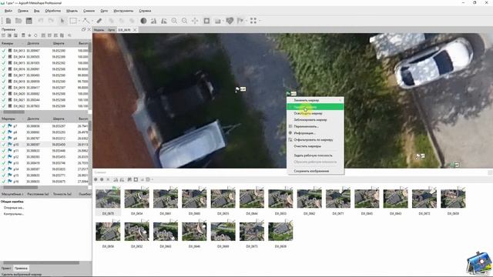Click the four-squares display toolbar icon
493x277 pixels.
click(253, 21)
